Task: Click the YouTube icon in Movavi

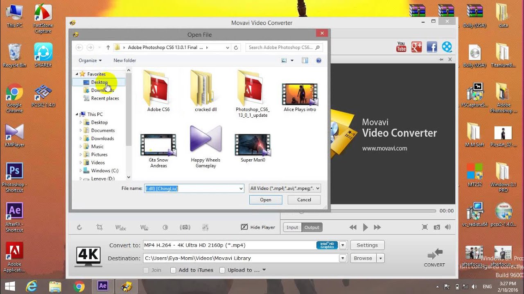Action: pyautogui.click(x=401, y=47)
